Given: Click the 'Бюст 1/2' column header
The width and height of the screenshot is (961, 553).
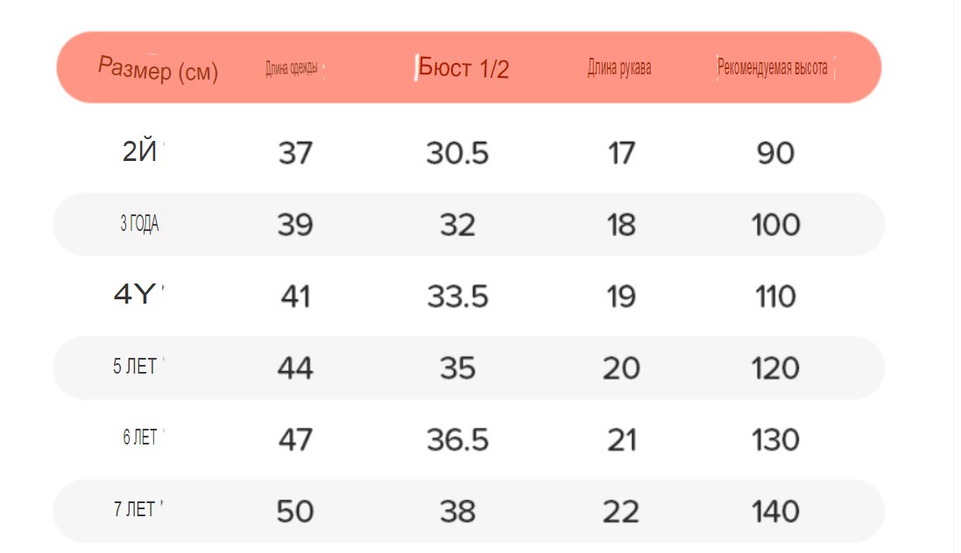Looking at the screenshot, I should coord(463,68).
